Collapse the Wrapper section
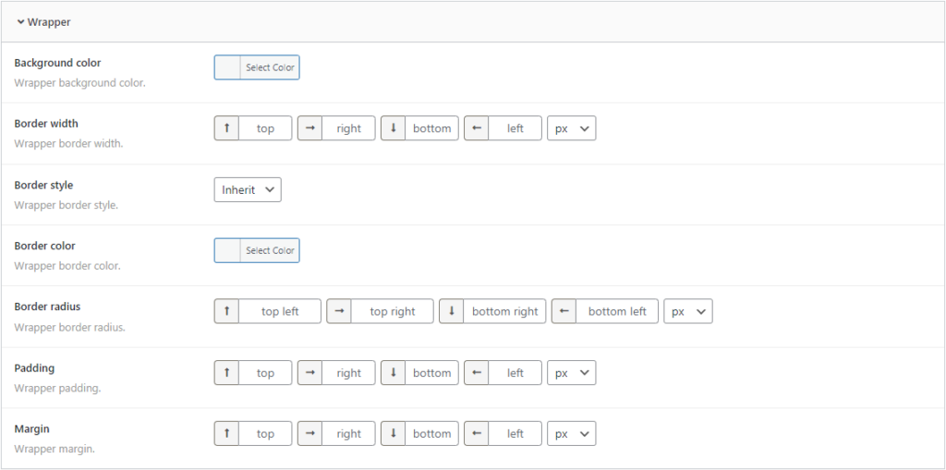946x470 pixels. (x=43, y=22)
